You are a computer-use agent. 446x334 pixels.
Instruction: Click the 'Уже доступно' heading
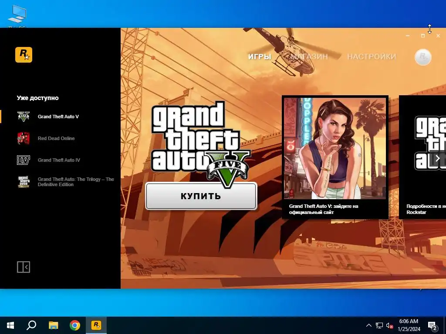click(x=37, y=98)
